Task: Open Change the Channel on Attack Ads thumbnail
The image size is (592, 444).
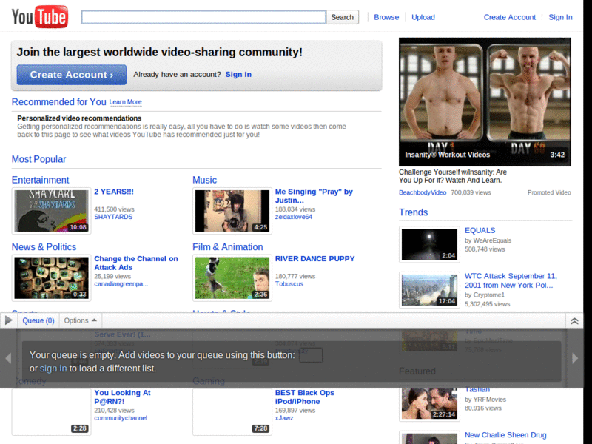Action: [x=51, y=278]
